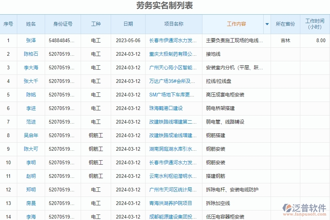Open worker 张泽's detail link
The image size is (330, 220).
tap(31, 41)
